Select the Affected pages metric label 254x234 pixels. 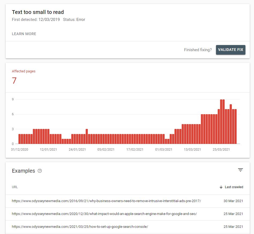tap(24, 71)
